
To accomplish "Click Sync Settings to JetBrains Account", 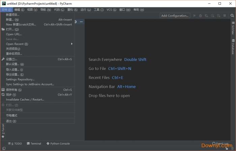I will tap(30, 84).
